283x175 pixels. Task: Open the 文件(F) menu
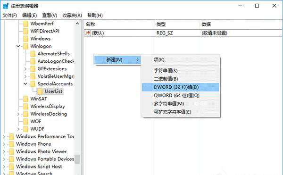click(10, 16)
